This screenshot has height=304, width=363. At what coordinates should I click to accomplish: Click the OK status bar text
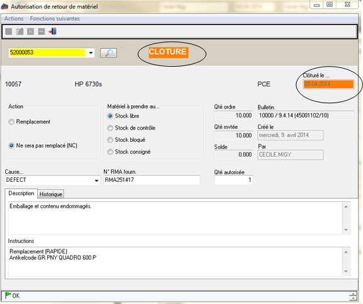[x=16, y=296]
